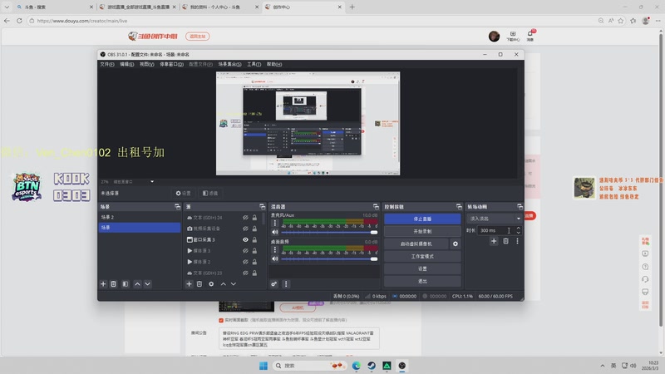
Task: Remove transition with trash icon in 转场动画 panel
Action: [x=505, y=241]
